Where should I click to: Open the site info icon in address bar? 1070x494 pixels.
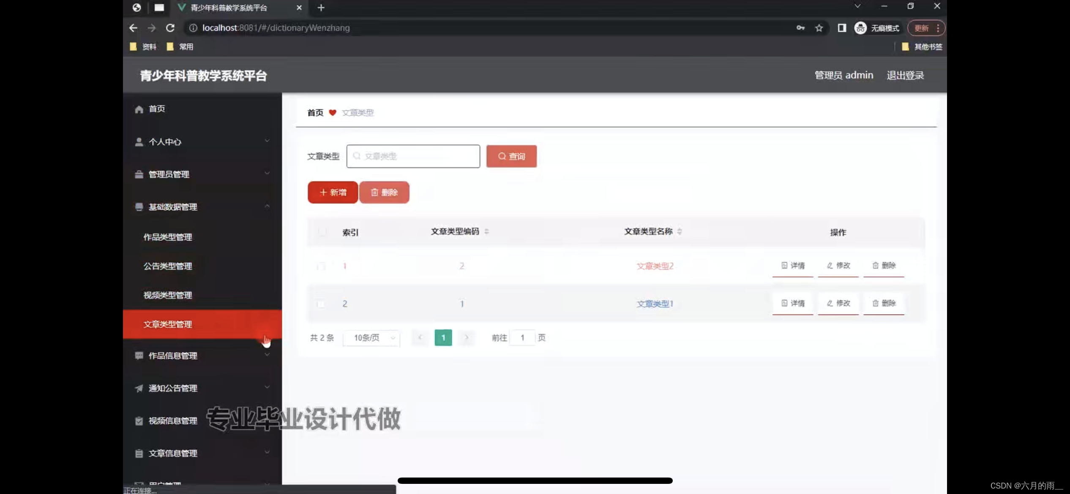(193, 28)
